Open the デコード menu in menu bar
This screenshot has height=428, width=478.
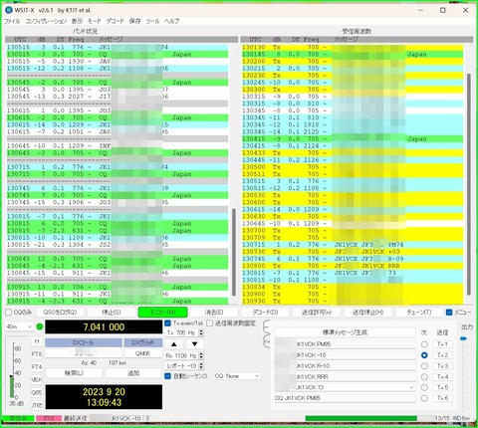pyautogui.click(x=115, y=21)
